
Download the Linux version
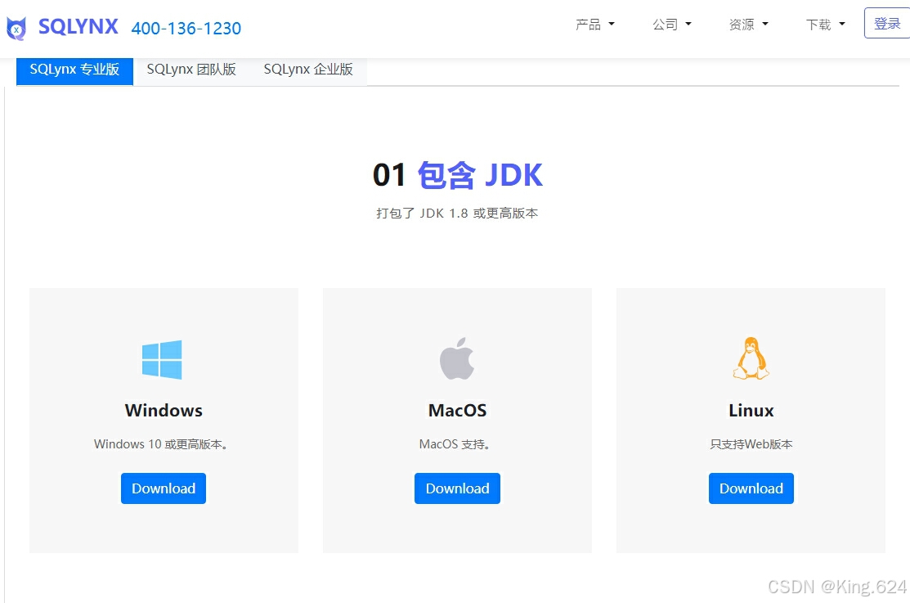(751, 488)
